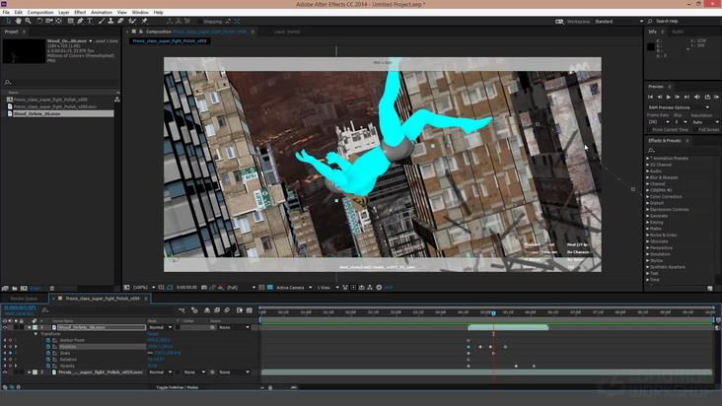Select the Pen tool
The image size is (722, 406).
point(78,21)
